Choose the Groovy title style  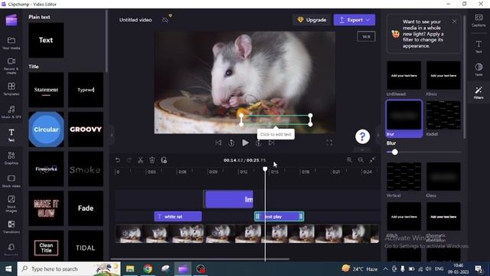click(86, 130)
